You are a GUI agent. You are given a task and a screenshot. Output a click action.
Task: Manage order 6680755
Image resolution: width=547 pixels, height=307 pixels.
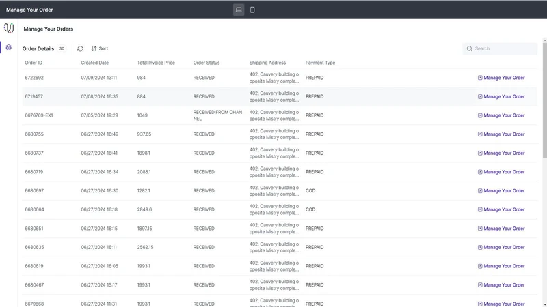click(x=501, y=134)
